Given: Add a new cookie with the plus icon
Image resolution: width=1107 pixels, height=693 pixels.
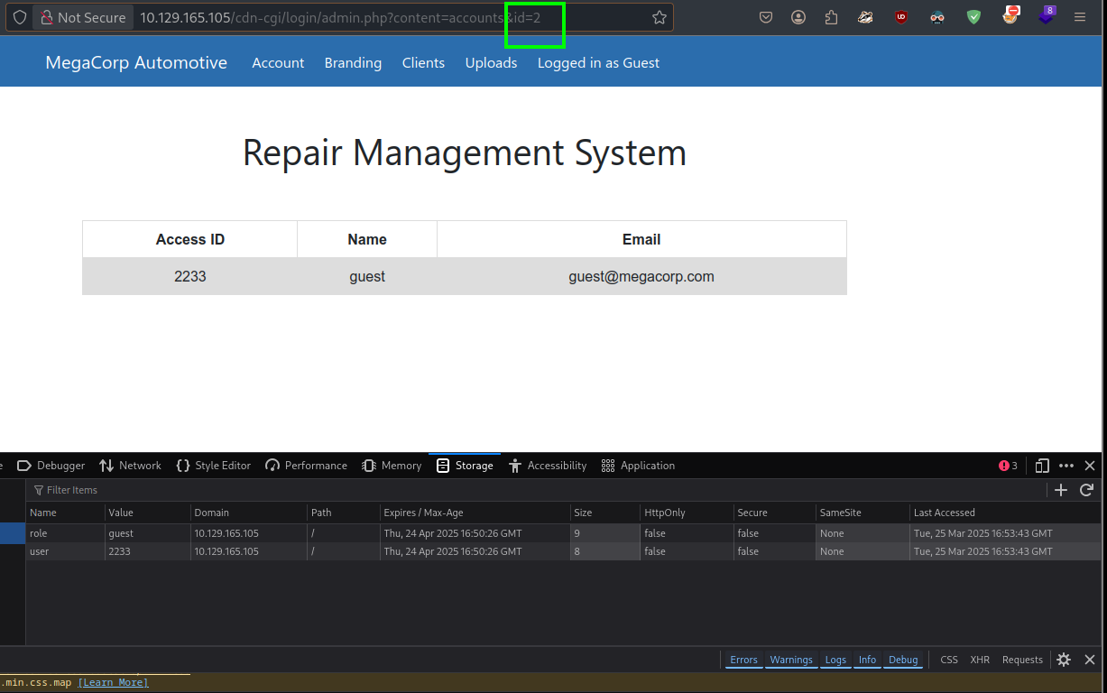Looking at the screenshot, I should (1061, 490).
